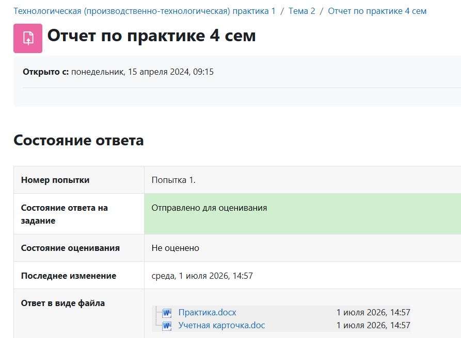Screen dimensions: 461x338
Task: Click the Состояние ответа heading
Action: (x=78, y=140)
